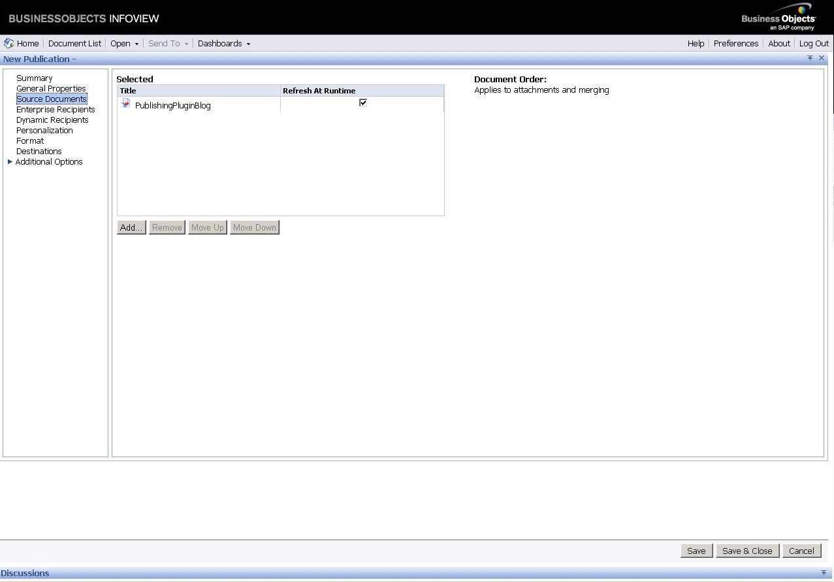Click the Add... button

point(131,227)
